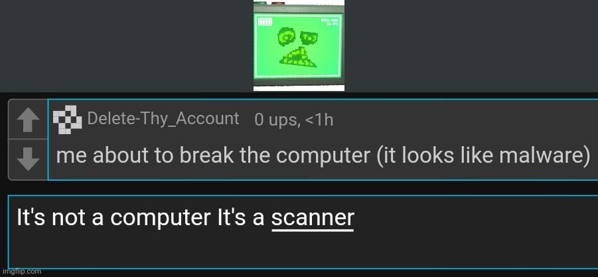The width and height of the screenshot is (598, 277).
Task: Click the '0 ups, <1h' comment info
Action: tap(293, 120)
